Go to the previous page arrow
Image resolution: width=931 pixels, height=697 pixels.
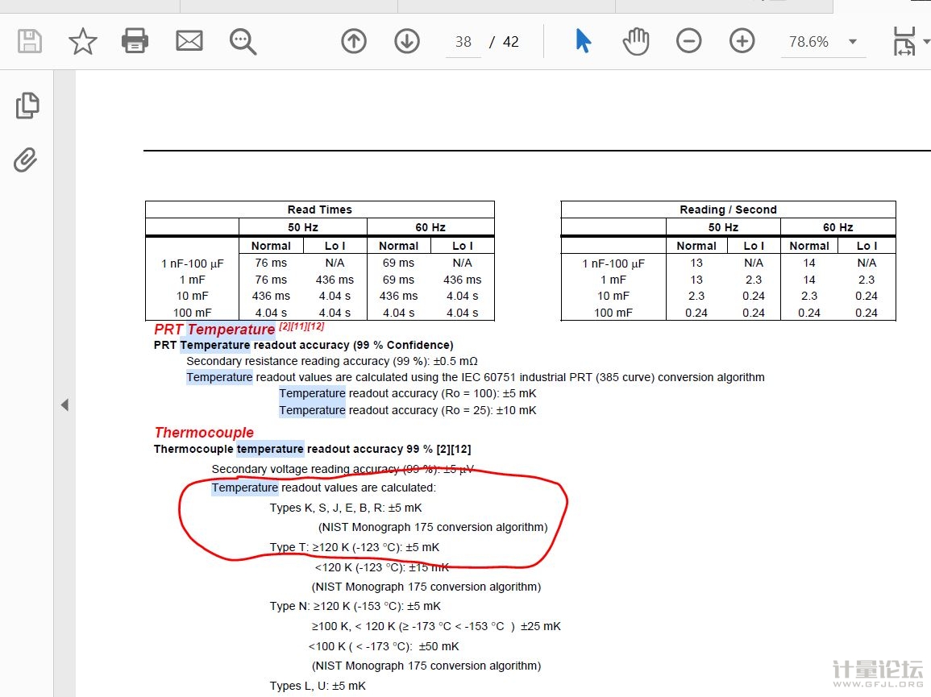point(354,41)
